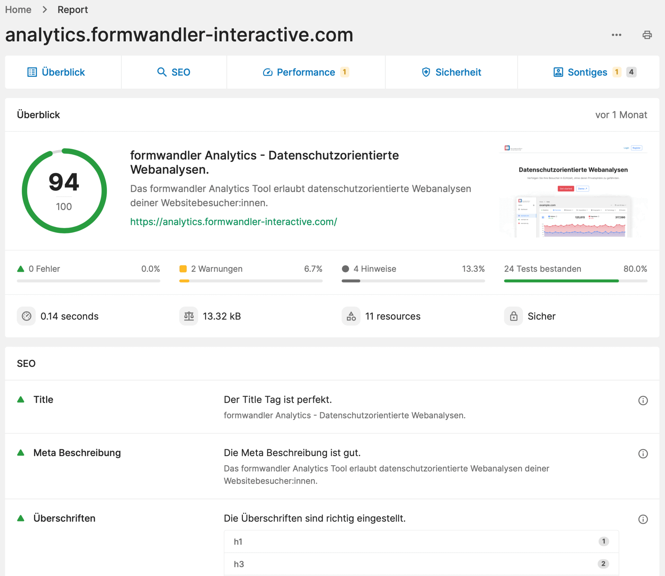Click the grey dot beside 4 Hinweise
This screenshot has height=576, width=665.
[x=345, y=269]
